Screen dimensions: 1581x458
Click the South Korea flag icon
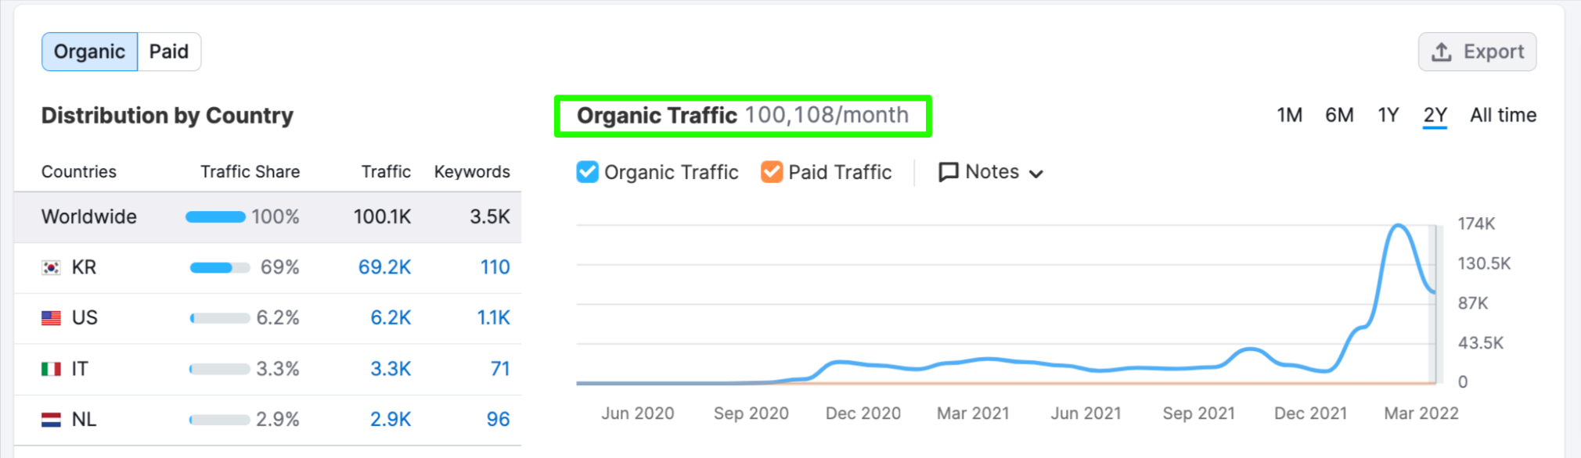coord(49,267)
